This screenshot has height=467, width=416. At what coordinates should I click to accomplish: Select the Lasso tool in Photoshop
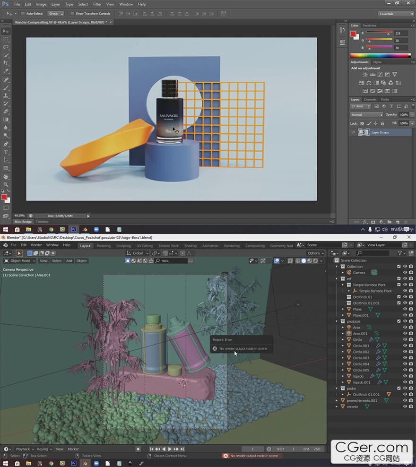pyautogui.click(x=6, y=47)
